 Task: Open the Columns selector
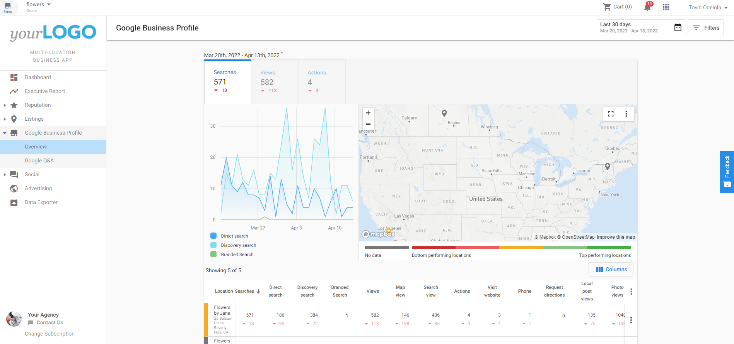point(611,269)
